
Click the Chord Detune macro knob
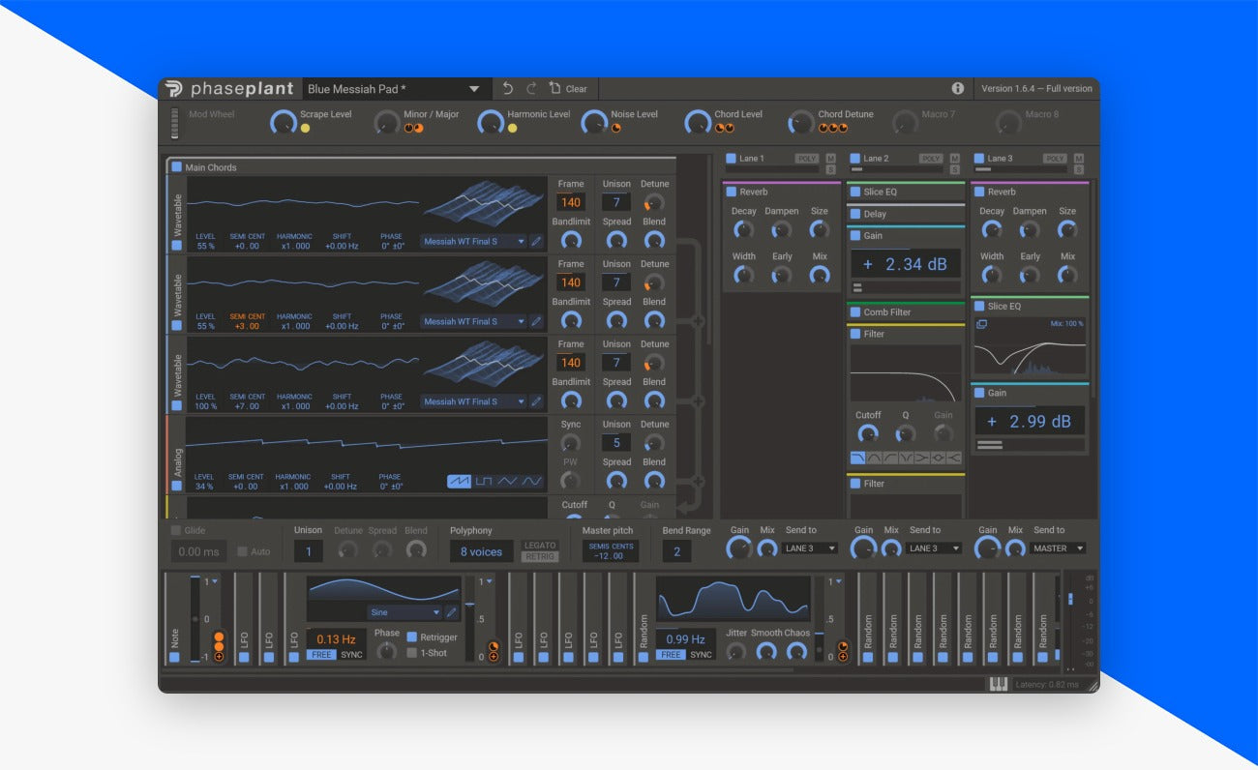(801, 122)
